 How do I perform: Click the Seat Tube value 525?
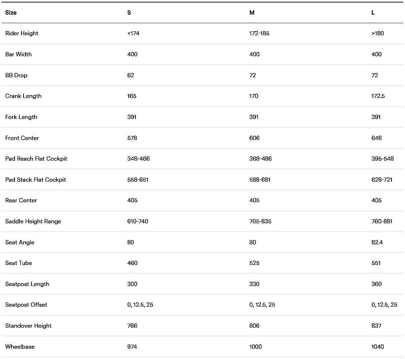(254, 263)
